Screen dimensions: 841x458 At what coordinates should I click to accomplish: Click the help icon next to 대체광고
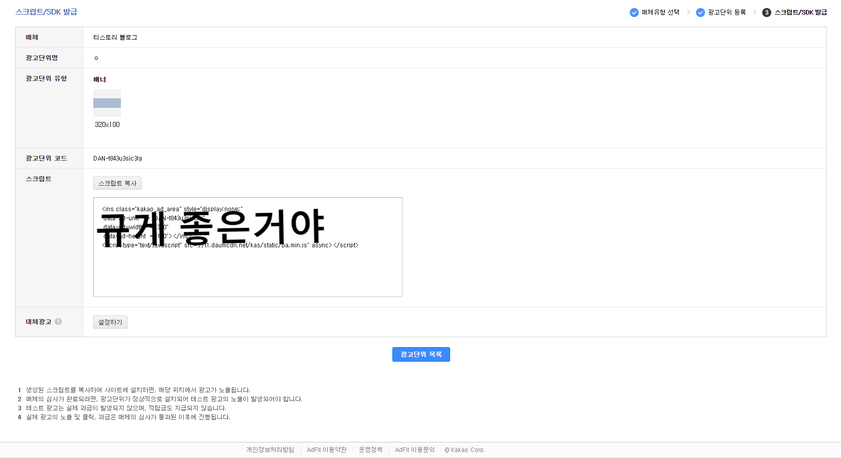pyautogui.click(x=58, y=322)
